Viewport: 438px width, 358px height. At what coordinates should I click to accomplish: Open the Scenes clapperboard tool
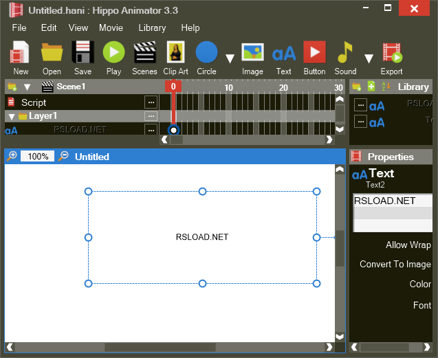pos(144,58)
